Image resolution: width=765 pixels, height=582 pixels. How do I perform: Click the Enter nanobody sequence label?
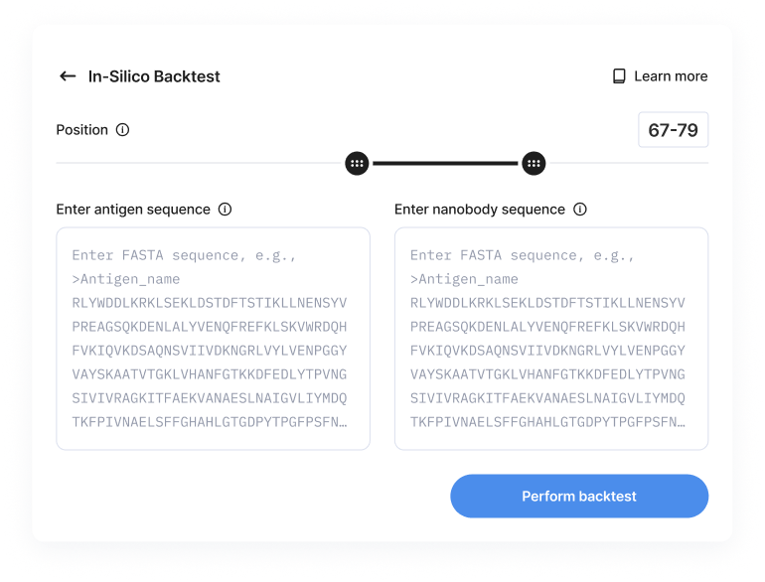pyautogui.click(x=479, y=210)
